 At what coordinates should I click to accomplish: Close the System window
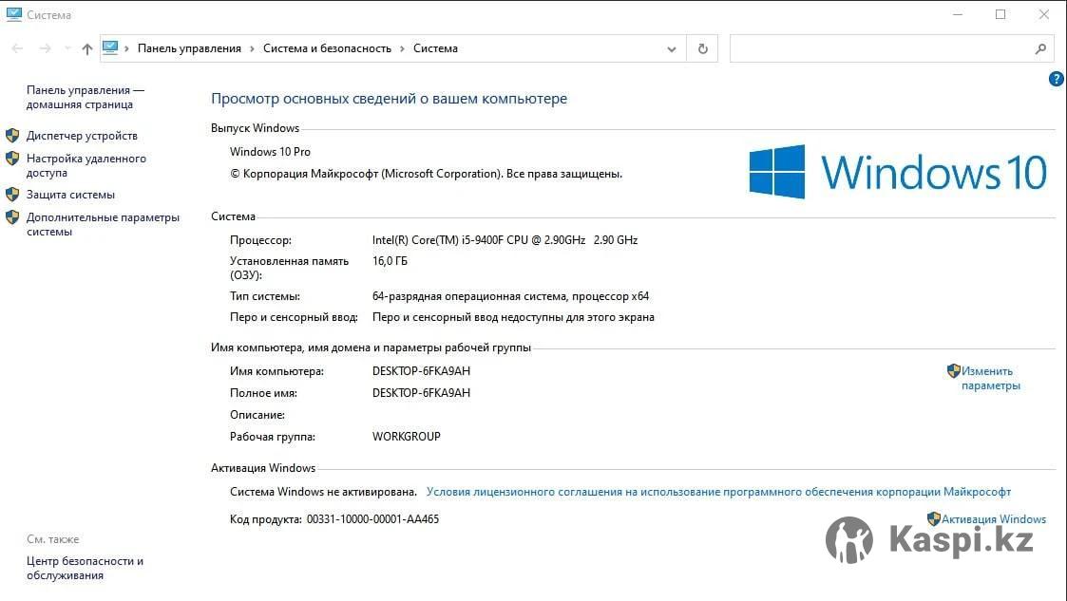(1044, 14)
